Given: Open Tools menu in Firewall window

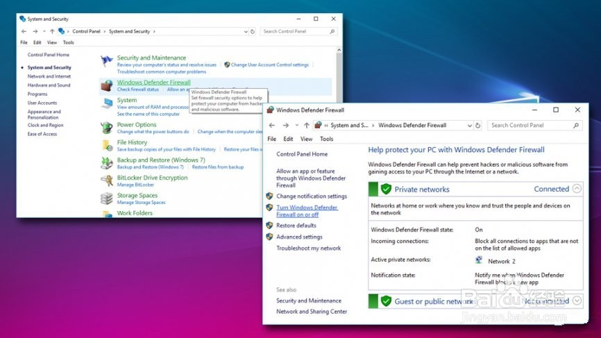Looking at the screenshot, I should click(x=327, y=139).
